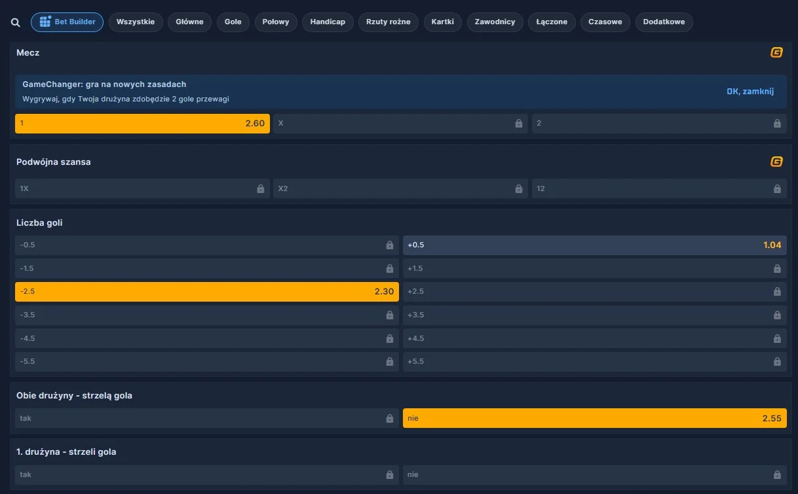The width and height of the screenshot is (798, 494).
Task: Click the lock icon on outcome 2
Action: (776, 123)
